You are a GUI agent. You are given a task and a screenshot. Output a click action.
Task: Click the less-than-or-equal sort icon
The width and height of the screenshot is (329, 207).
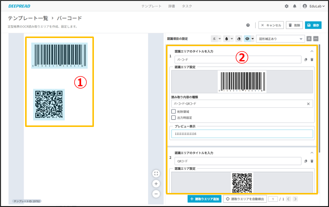[x=214, y=39]
